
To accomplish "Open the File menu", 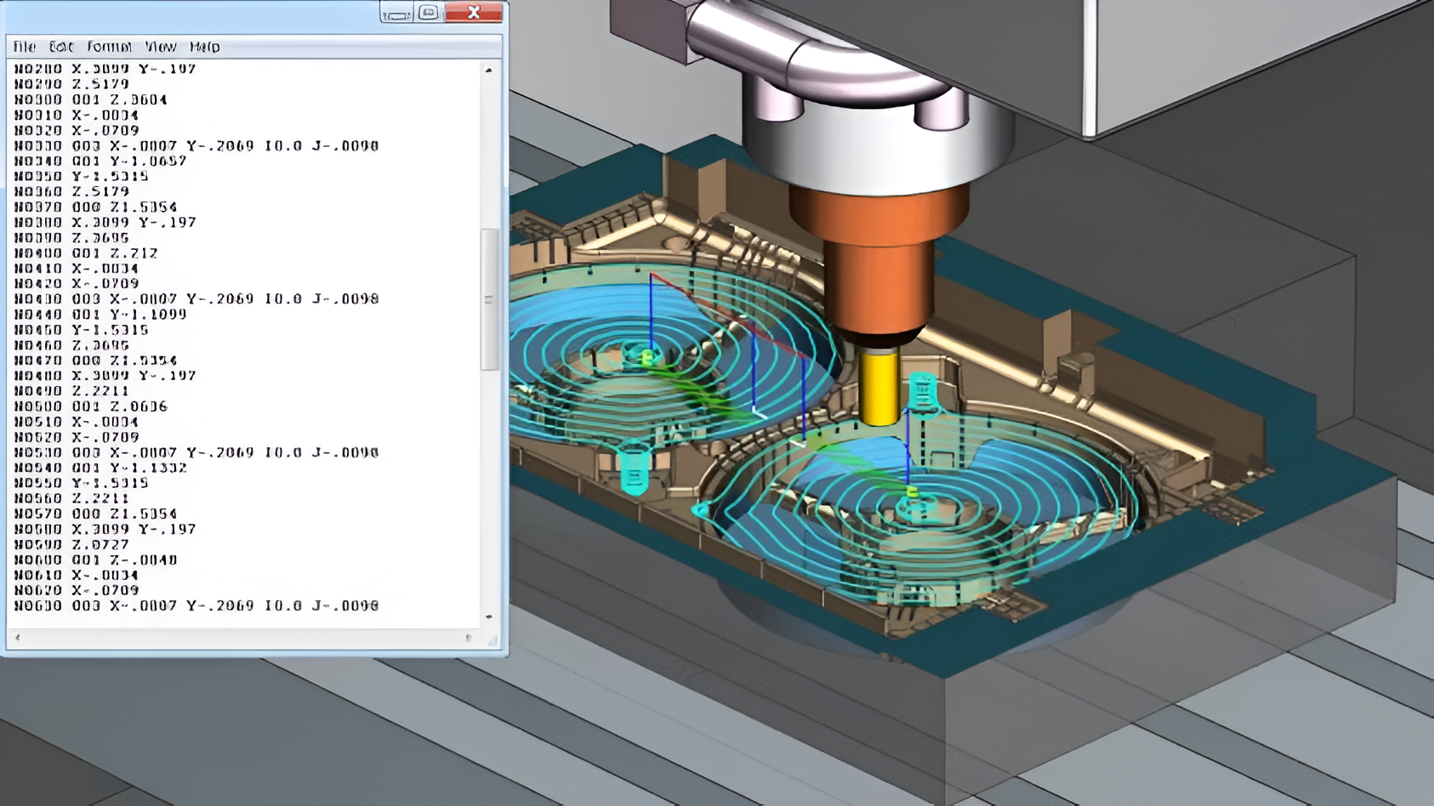I will (x=25, y=47).
